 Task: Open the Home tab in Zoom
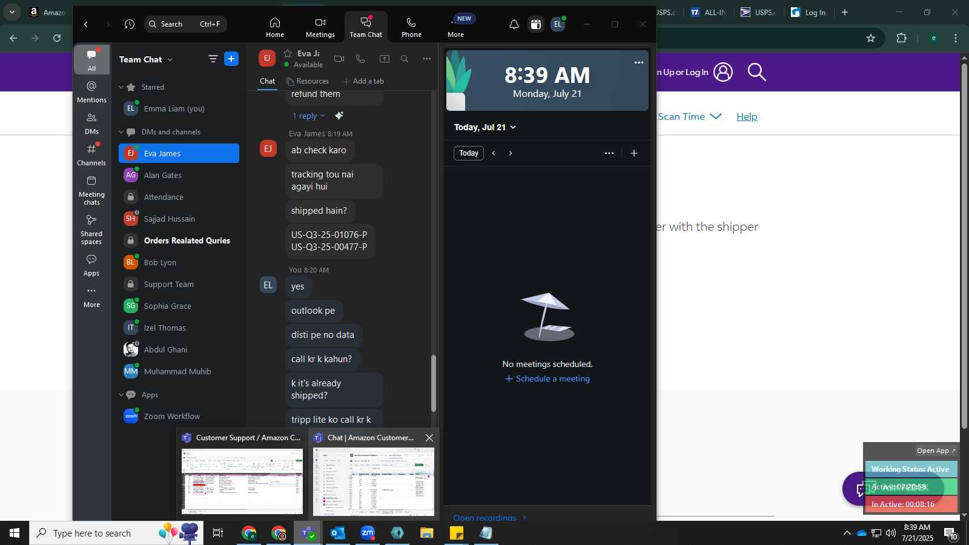point(274,27)
